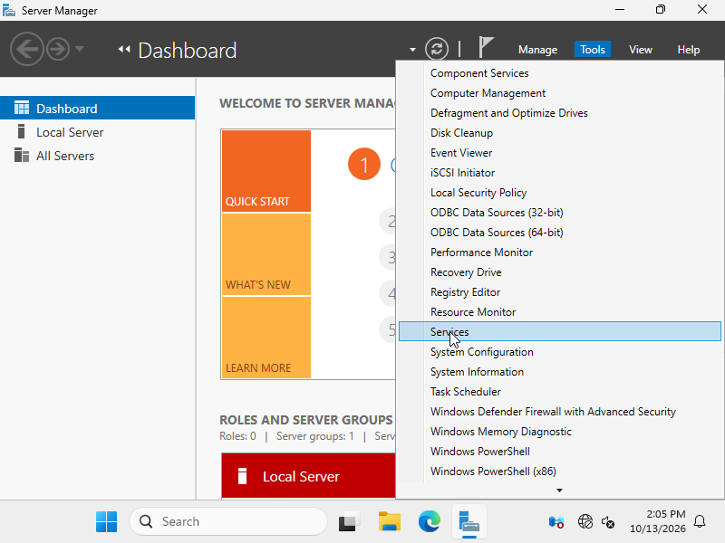Open File Explorer from the taskbar
The width and height of the screenshot is (725, 543).
tap(390, 521)
